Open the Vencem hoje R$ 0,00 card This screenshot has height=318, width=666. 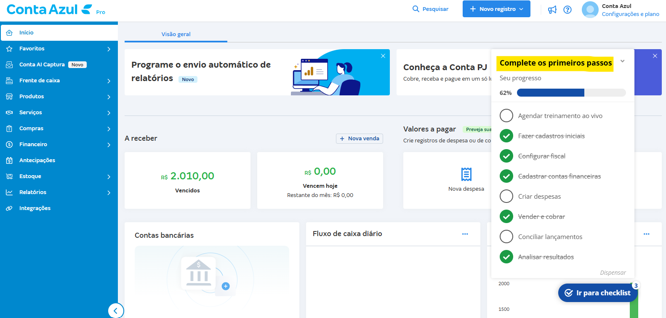(320, 181)
